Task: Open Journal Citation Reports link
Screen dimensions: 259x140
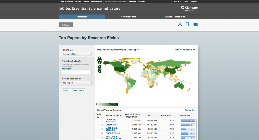Action: coord(93,2)
